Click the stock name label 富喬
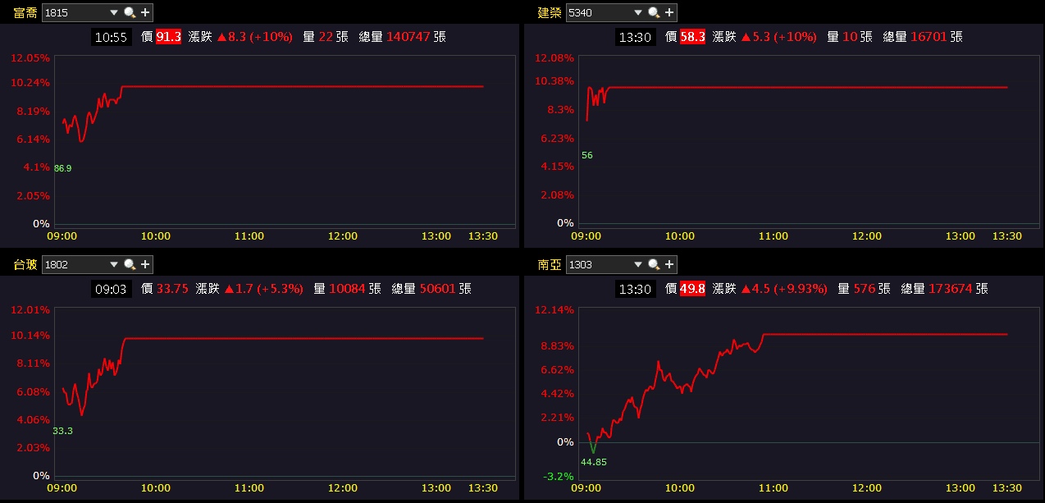 pyautogui.click(x=25, y=12)
